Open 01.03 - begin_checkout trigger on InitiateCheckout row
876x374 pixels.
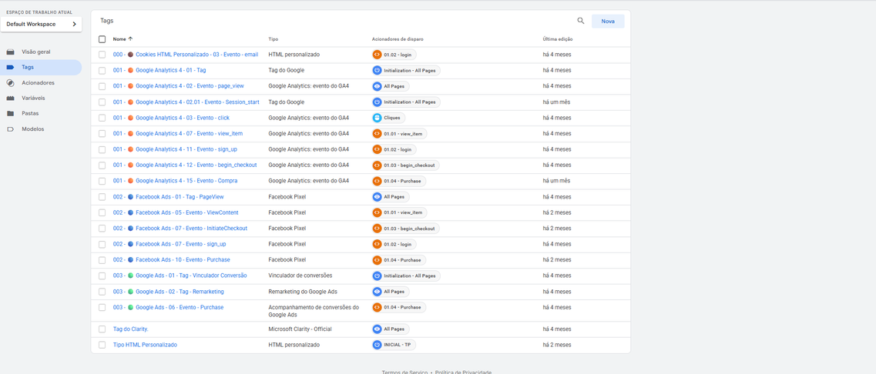(405, 229)
